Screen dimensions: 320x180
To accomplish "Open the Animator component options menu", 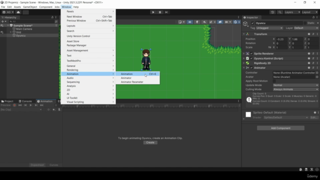I will point(317,68).
